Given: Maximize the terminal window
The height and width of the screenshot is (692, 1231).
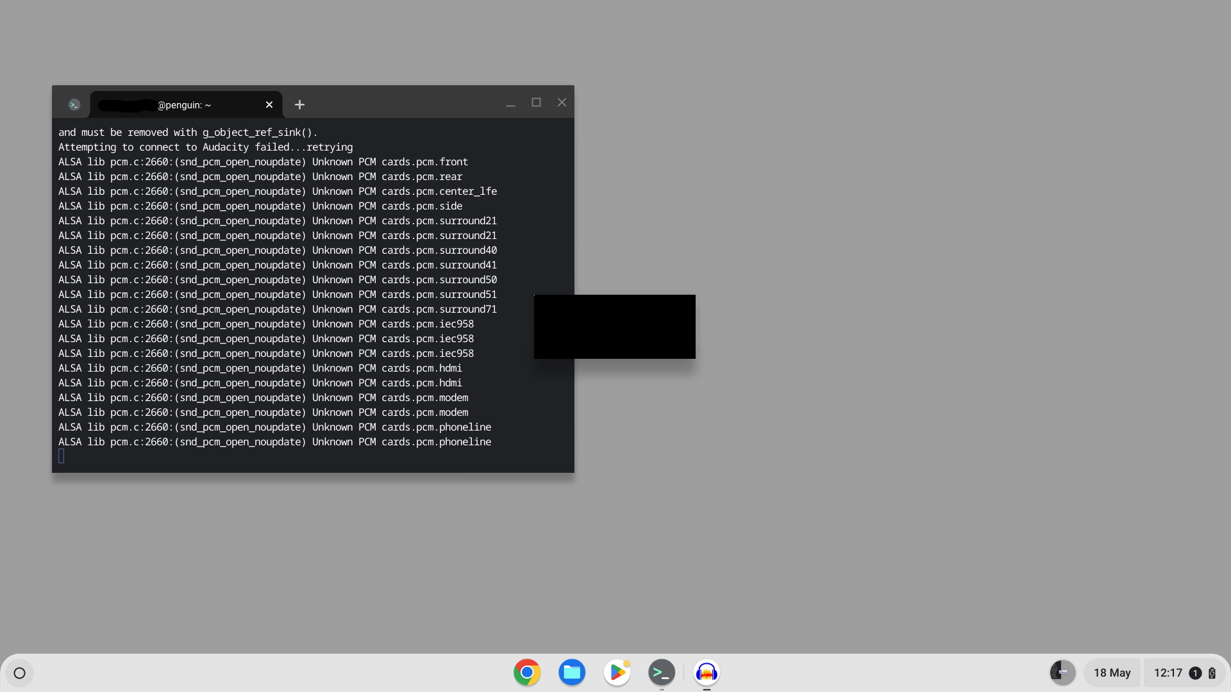Looking at the screenshot, I should click(536, 102).
